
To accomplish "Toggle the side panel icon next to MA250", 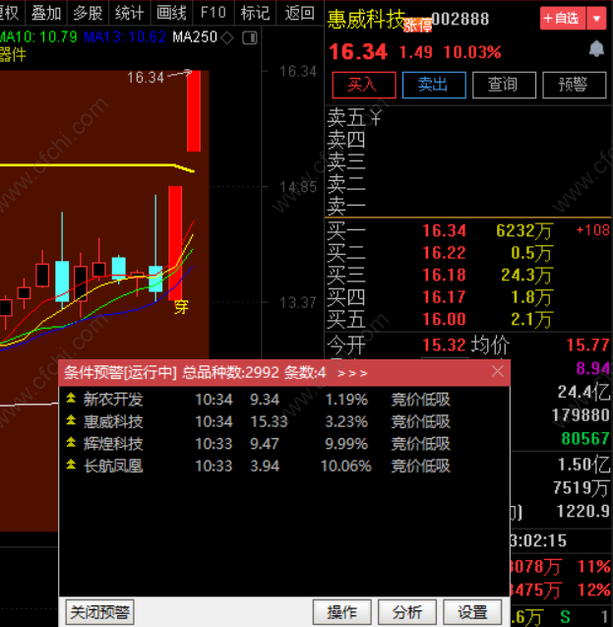I will (x=250, y=38).
